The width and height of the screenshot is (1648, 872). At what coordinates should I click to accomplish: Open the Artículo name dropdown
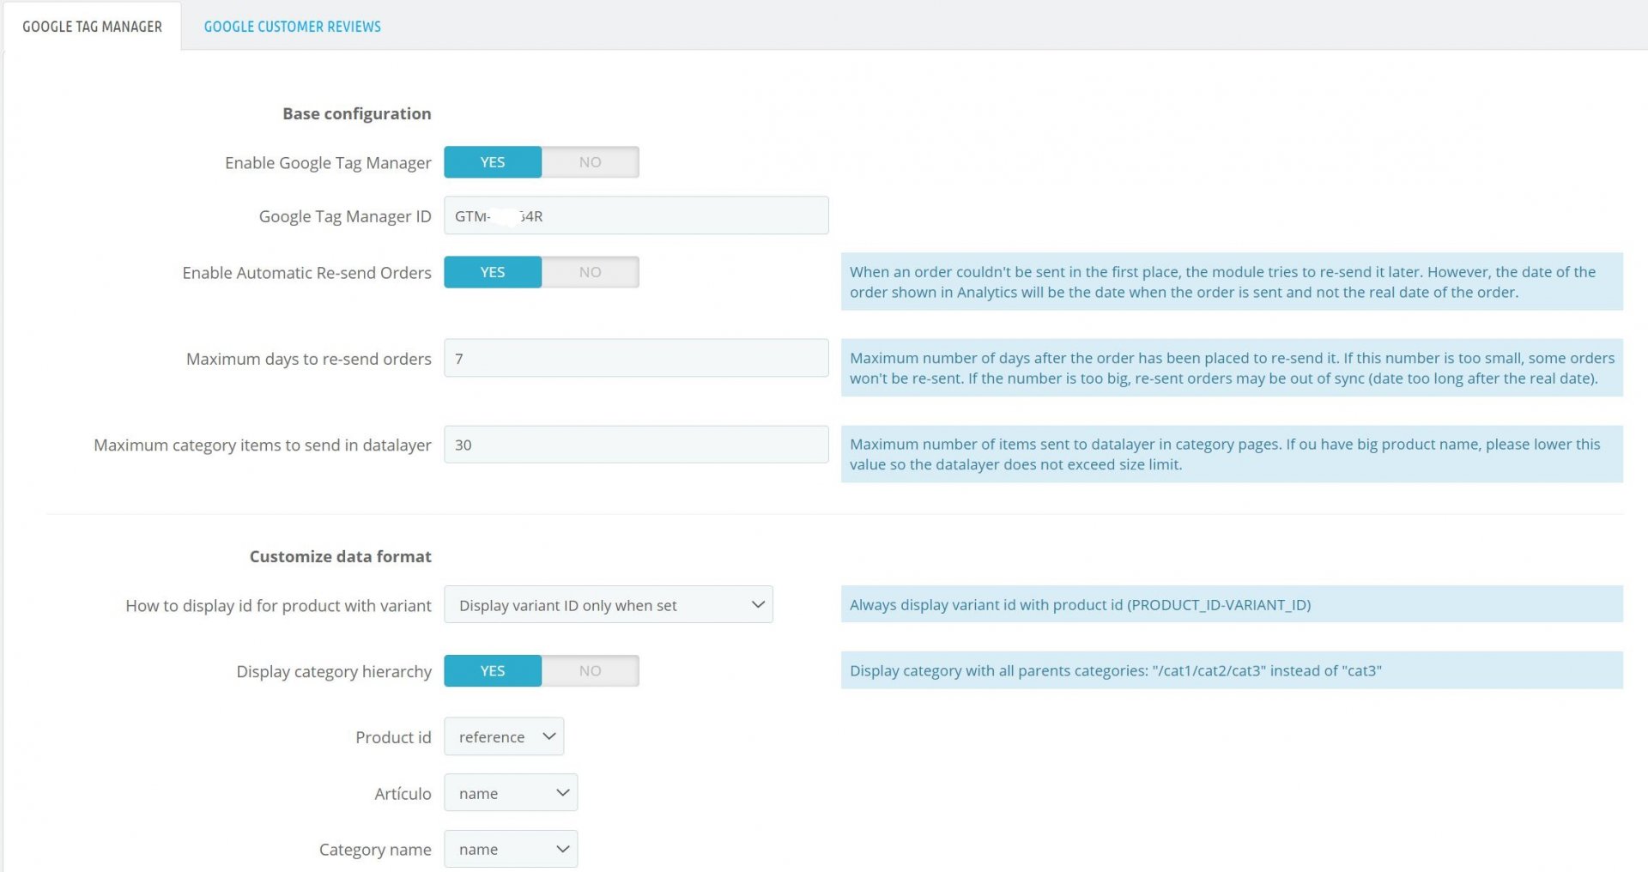(511, 793)
